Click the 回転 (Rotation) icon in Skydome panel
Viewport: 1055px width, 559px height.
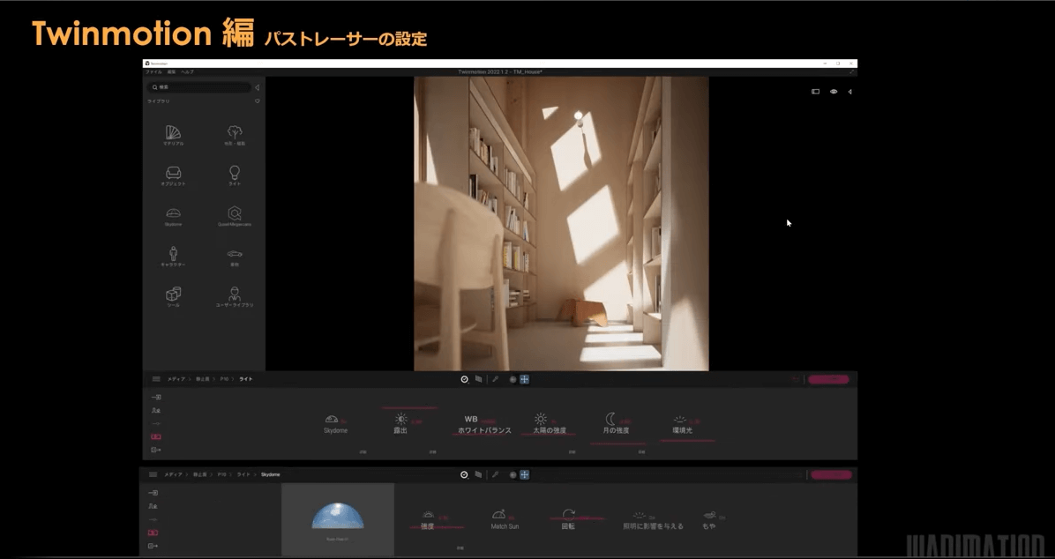click(569, 515)
